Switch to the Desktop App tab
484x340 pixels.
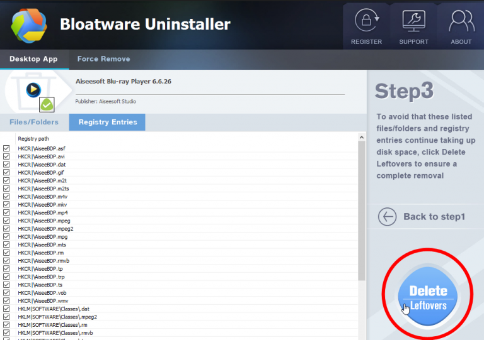pos(33,59)
